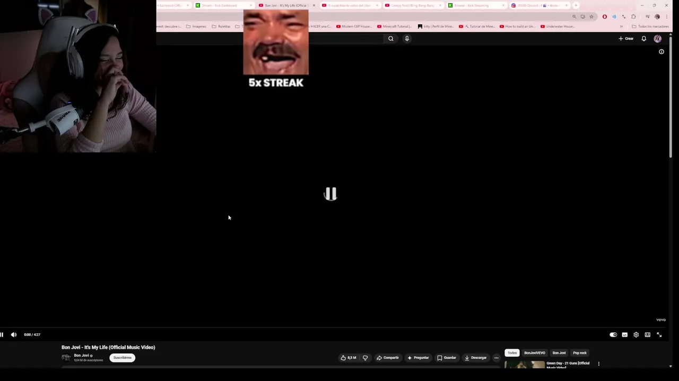Open How to build an Un bookmark

[x=517, y=26]
